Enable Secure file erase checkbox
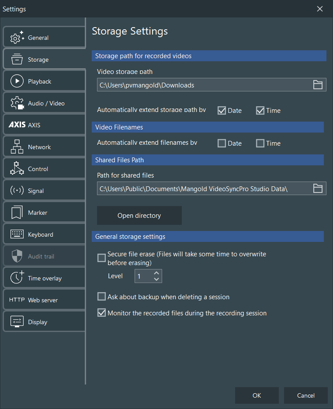The image size is (333, 409). click(101, 258)
